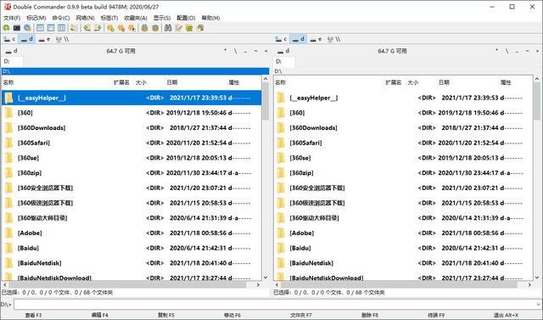Image resolution: width=543 pixels, height=320 pixels.
Task: Select [Adobe] folder in right panel
Action: 403,233
